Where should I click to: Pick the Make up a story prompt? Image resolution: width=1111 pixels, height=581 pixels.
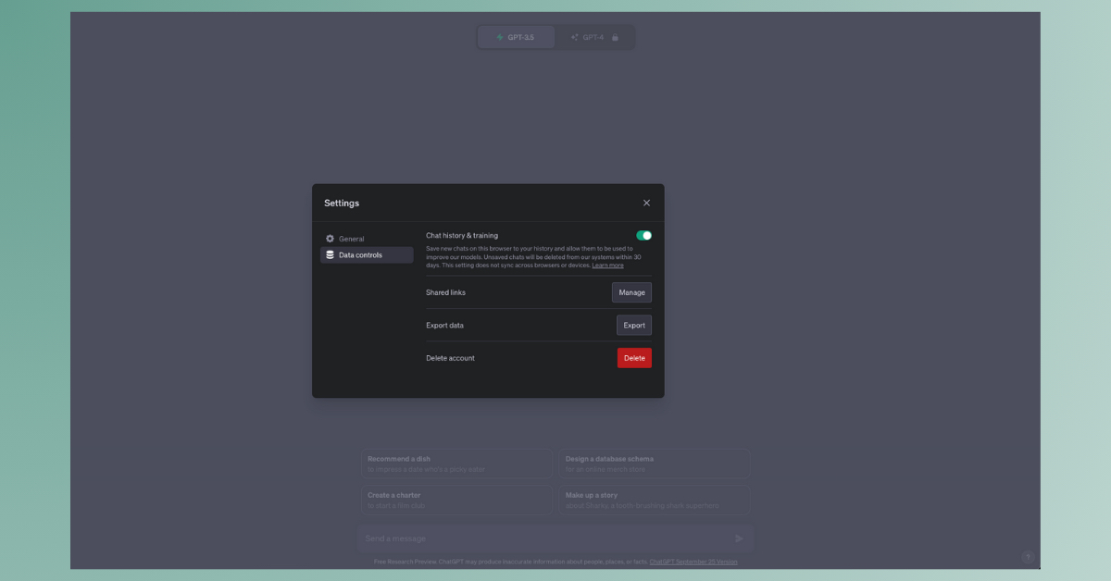[x=655, y=500]
